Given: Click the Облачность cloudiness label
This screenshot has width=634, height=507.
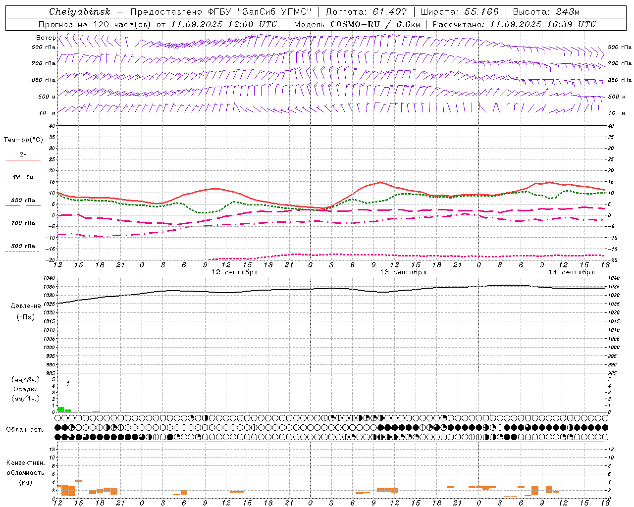Looking at the screenshot, I should pos(25,429).
